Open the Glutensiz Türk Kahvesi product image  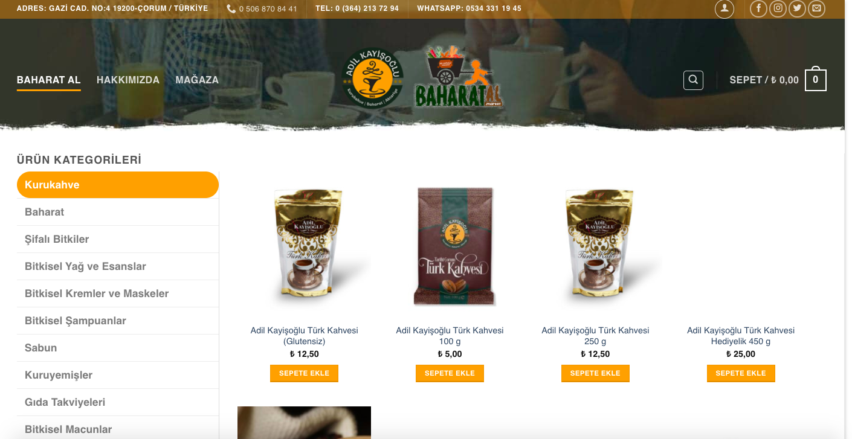click(x=305, y=246)
